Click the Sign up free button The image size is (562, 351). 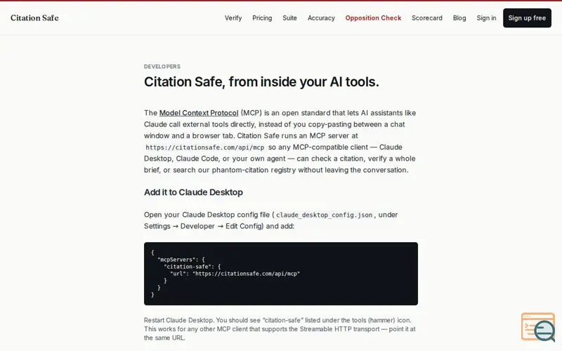527,18
